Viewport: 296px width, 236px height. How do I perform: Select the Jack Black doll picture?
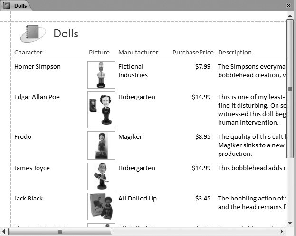[101, 206]
